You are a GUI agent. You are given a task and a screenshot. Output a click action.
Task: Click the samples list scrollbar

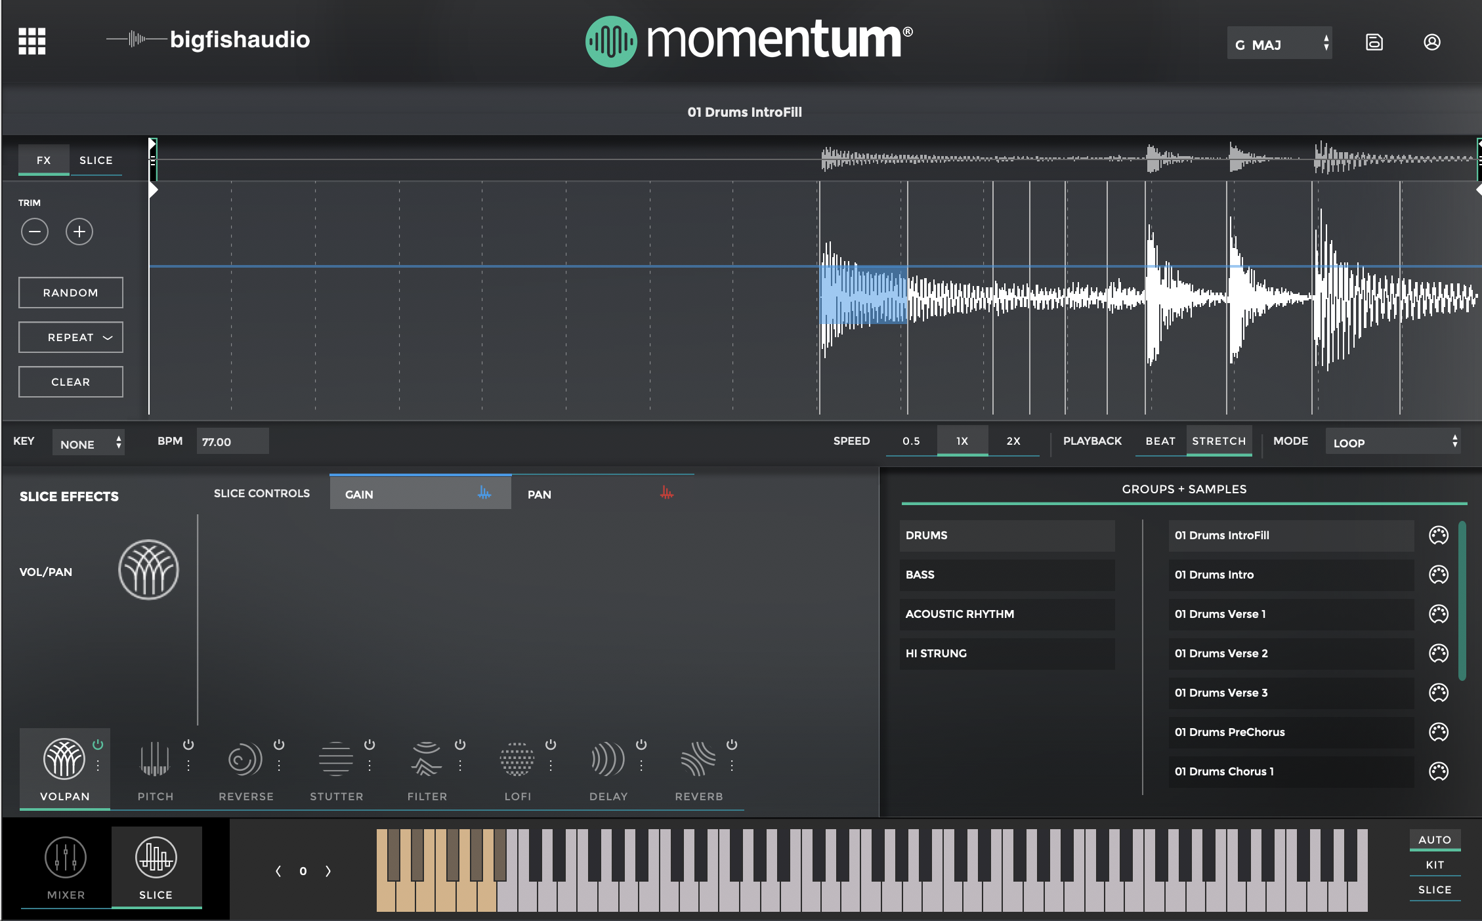[1462, 600]
